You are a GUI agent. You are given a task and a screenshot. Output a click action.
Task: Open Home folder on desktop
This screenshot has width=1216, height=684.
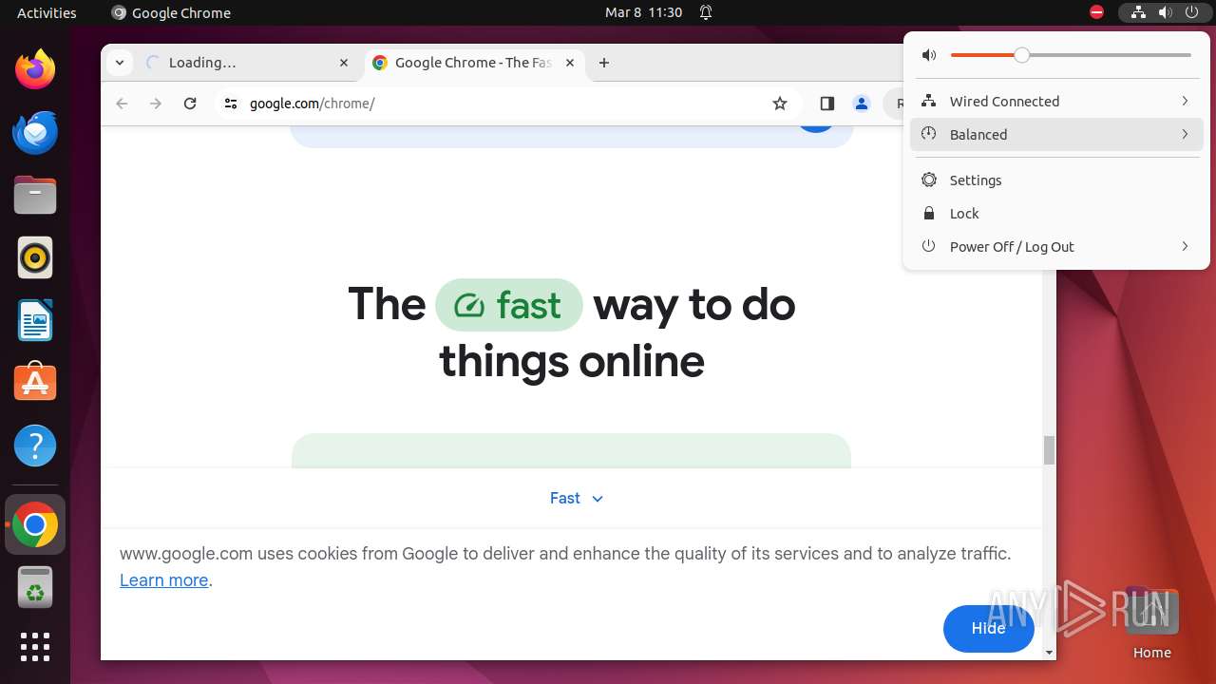(x=1151, y=623)
